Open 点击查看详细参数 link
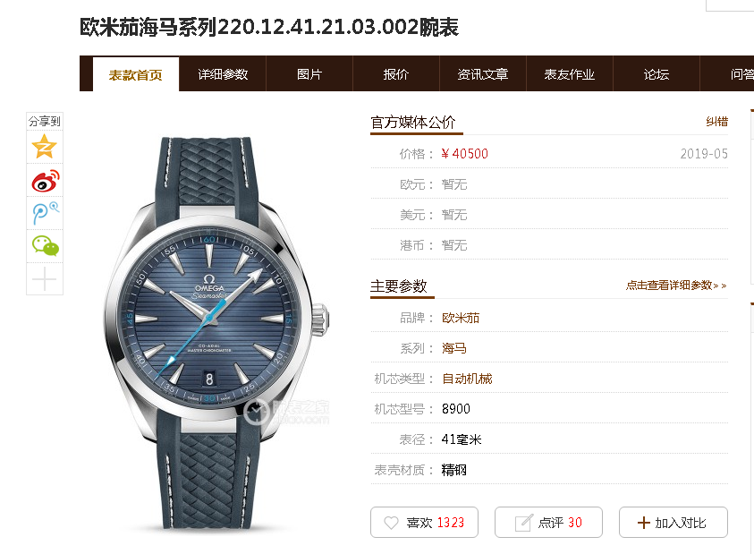Image resolution: width=754 pixels, height=554 pixels. click(676, 285)
